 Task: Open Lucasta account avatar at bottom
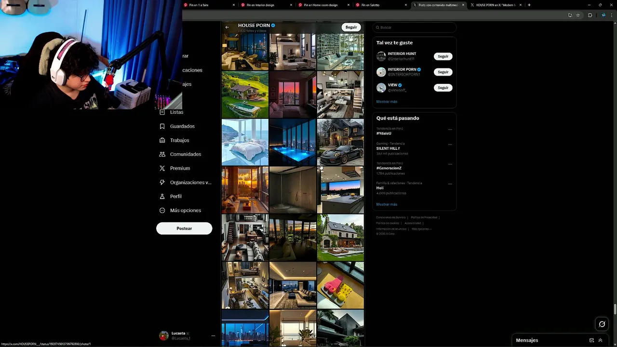tap(164, 335)
